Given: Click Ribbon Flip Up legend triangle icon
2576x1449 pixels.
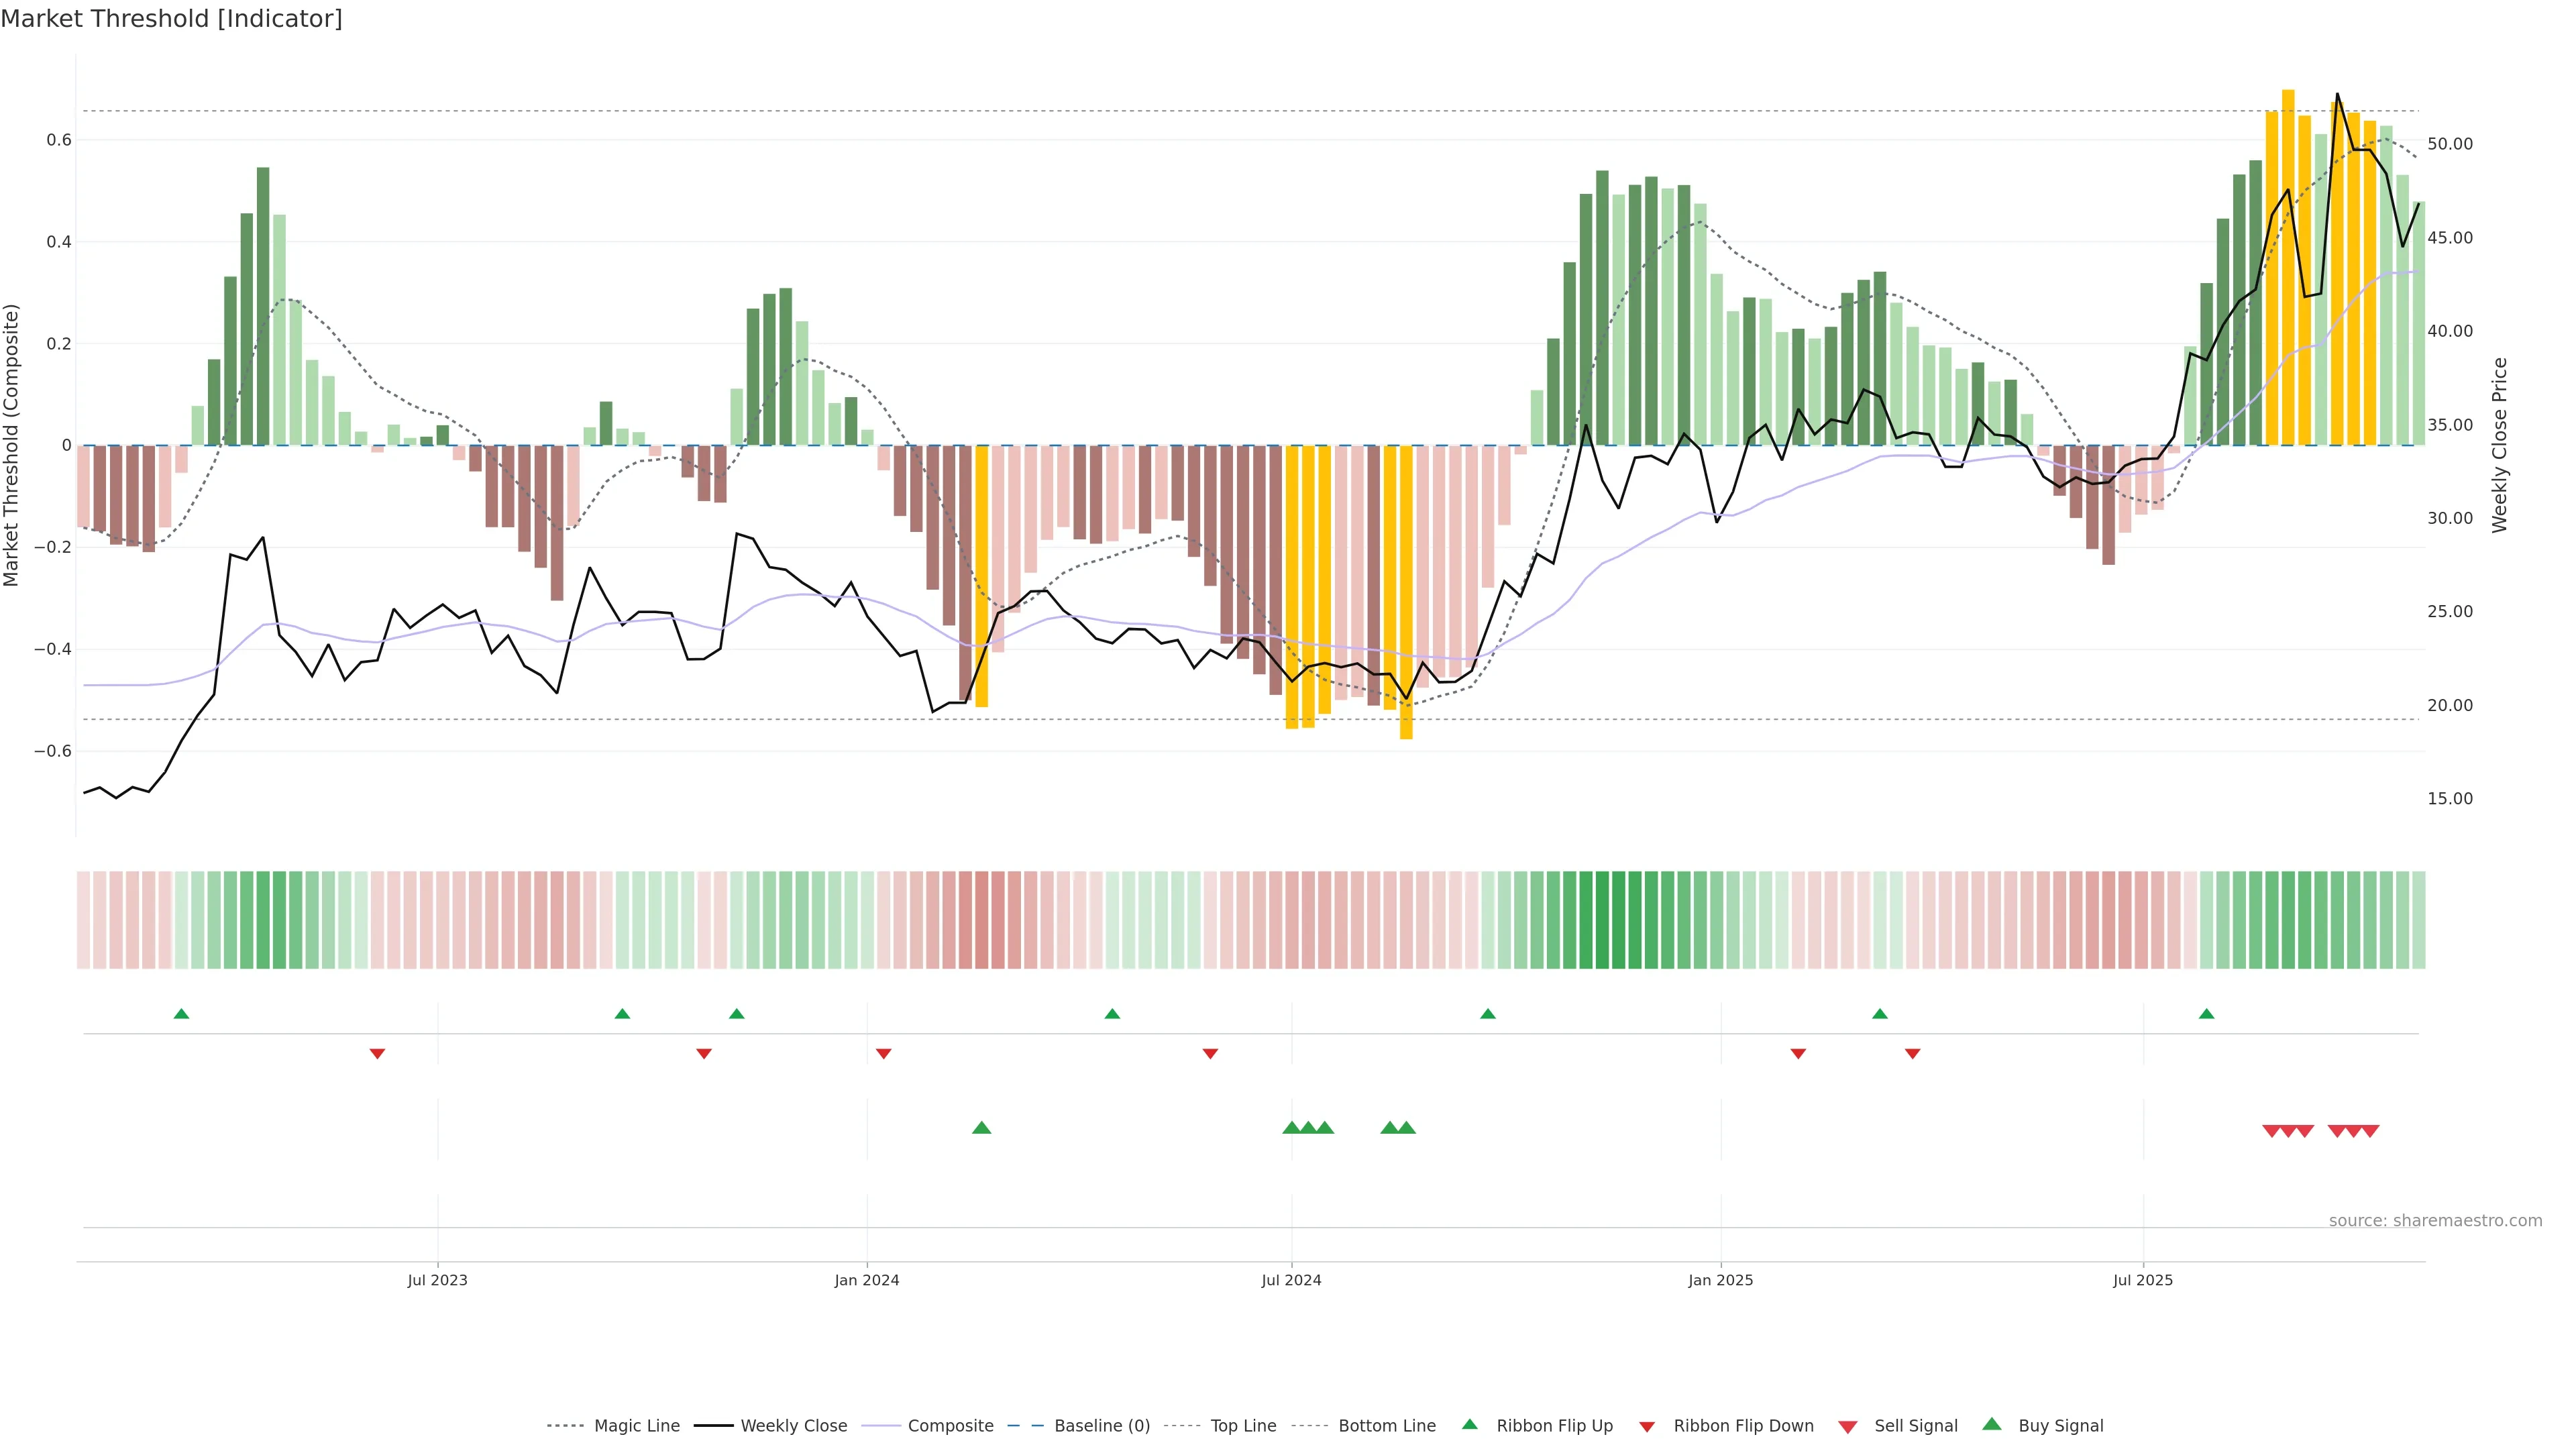Looking at the screenshot, I should coord(1469,1424).
